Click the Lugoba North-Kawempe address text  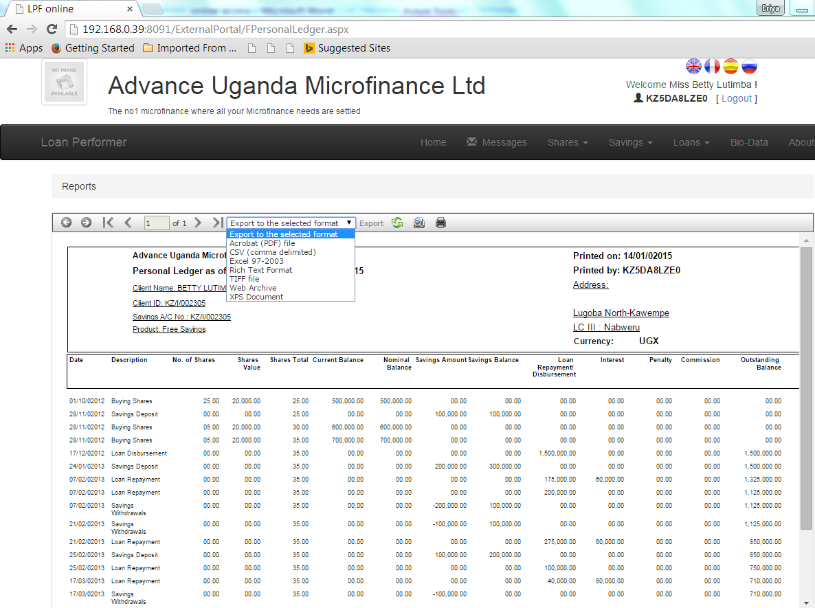[621, 313]
